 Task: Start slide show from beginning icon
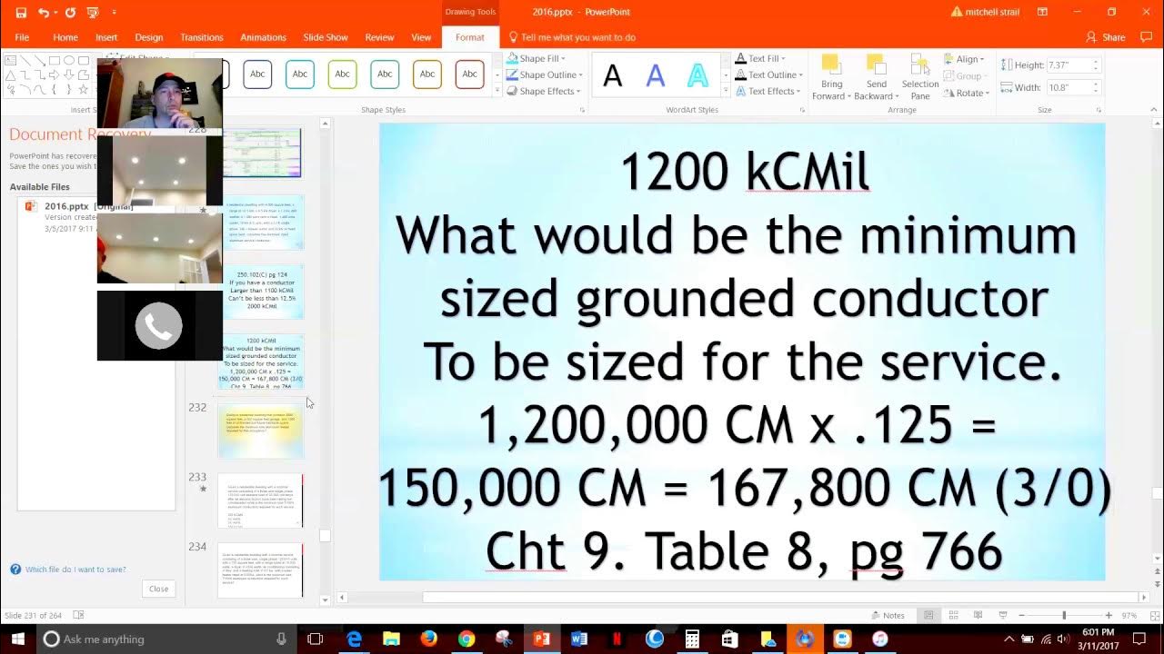pos(92,13)
